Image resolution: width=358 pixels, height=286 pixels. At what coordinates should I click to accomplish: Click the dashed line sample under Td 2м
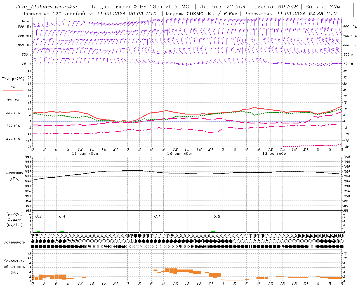pyautogui.click(x=12, y=103)
